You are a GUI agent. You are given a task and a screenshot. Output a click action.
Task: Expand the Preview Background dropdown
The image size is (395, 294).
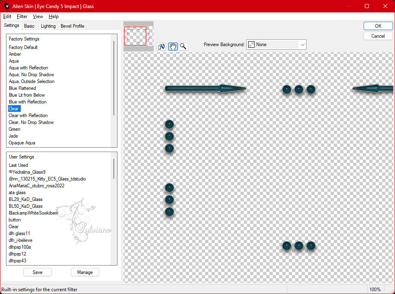pos(276,45)
